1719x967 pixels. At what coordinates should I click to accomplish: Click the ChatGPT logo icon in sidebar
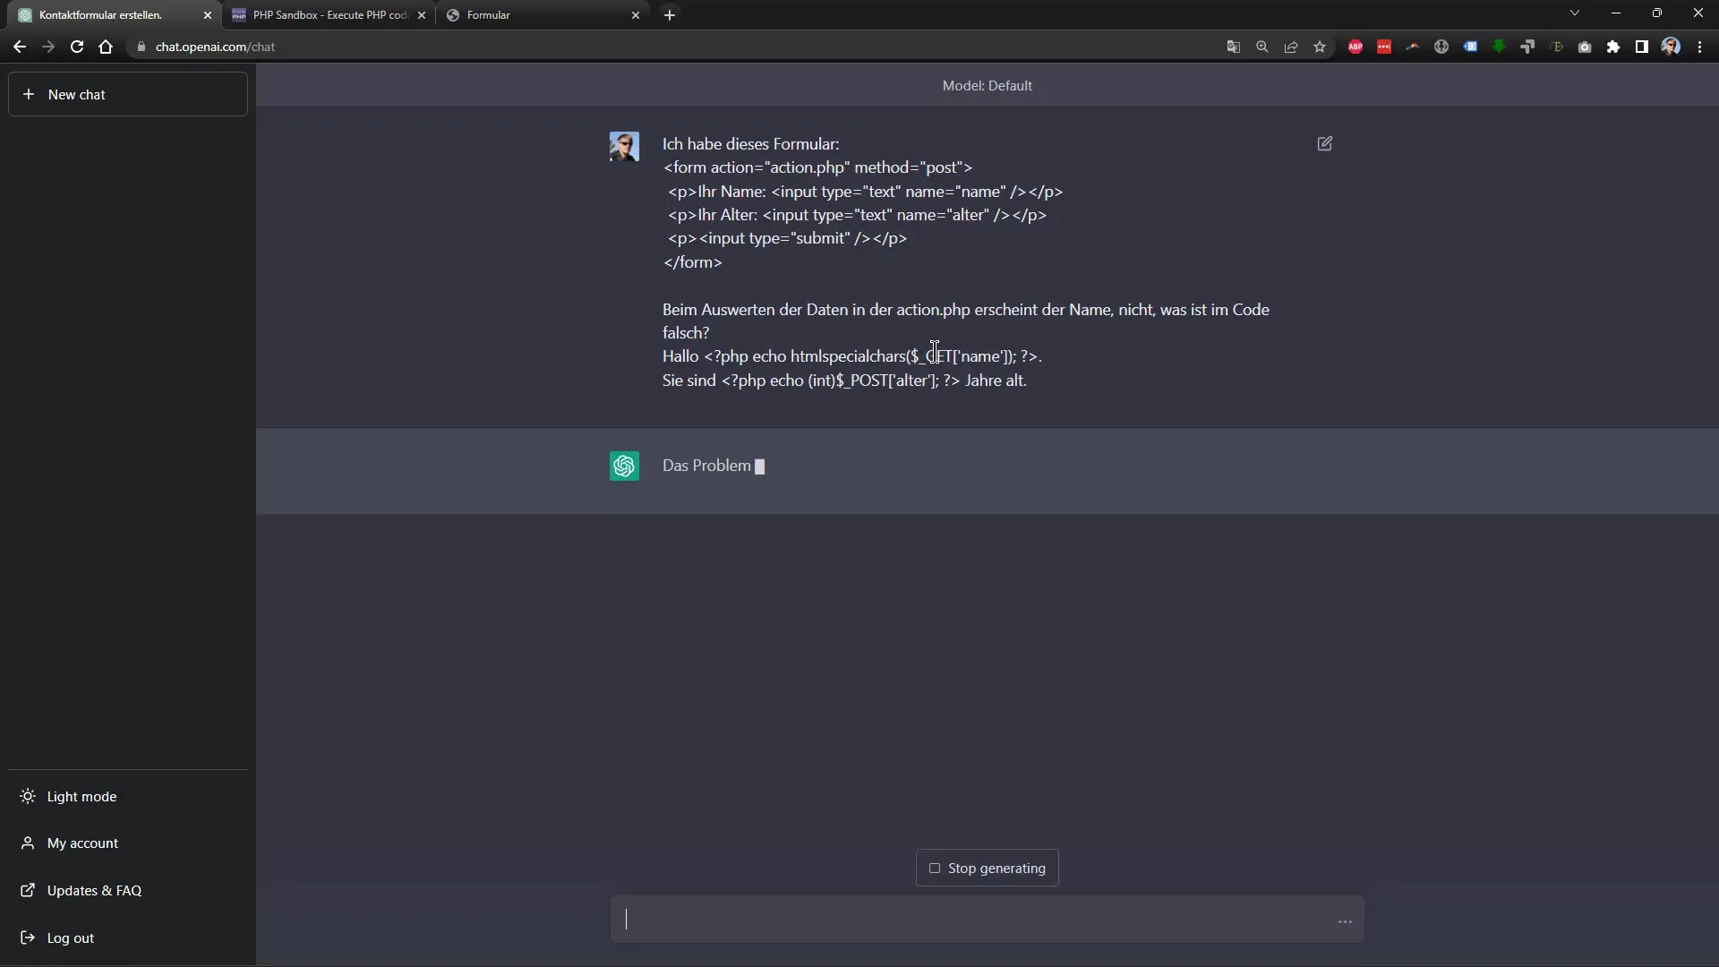point(623,466)
